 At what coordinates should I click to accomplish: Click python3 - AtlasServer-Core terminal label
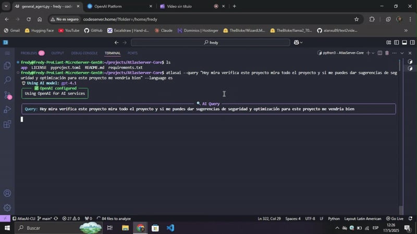pos(341,53)
